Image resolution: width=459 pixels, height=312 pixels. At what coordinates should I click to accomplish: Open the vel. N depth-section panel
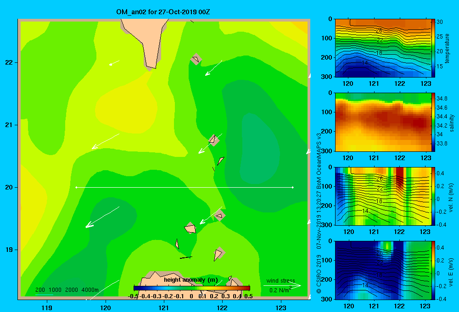coord(383,196)
